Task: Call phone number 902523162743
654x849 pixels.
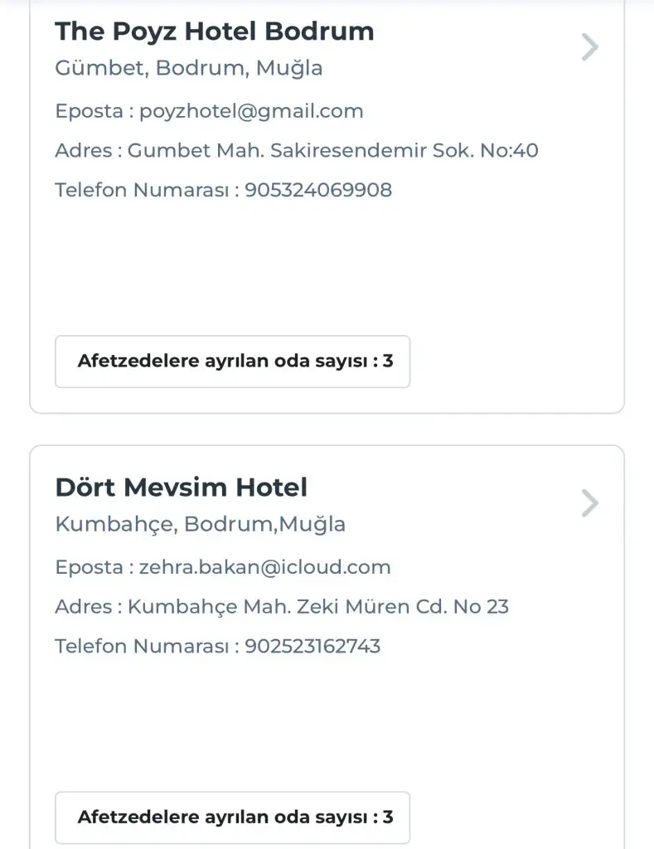Action: (312, 646)
